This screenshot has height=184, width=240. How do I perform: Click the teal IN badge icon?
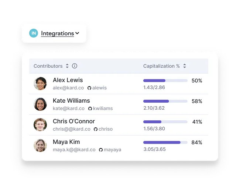click(x=34, y=33)
